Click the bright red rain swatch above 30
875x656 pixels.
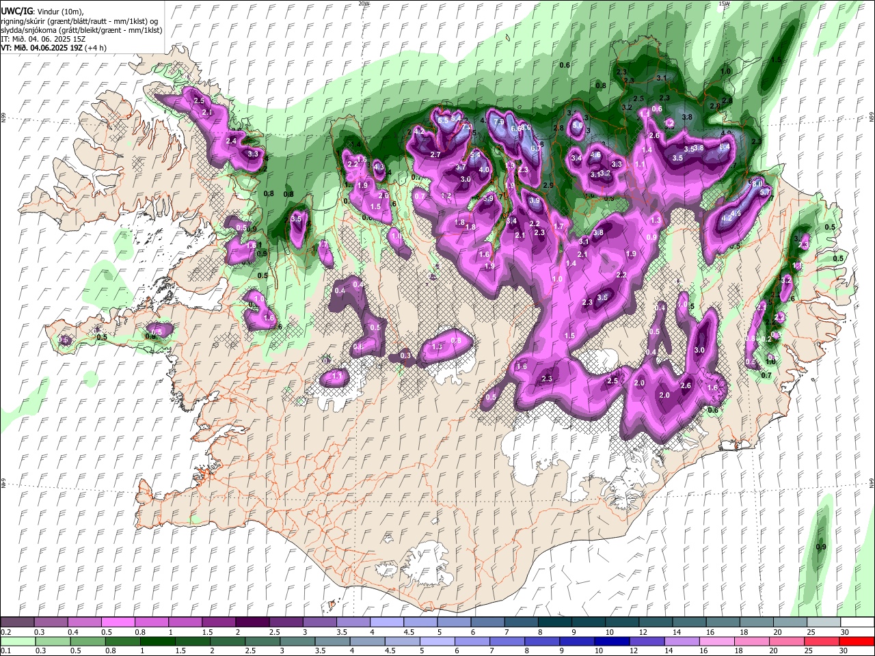(x=856, y=641)
